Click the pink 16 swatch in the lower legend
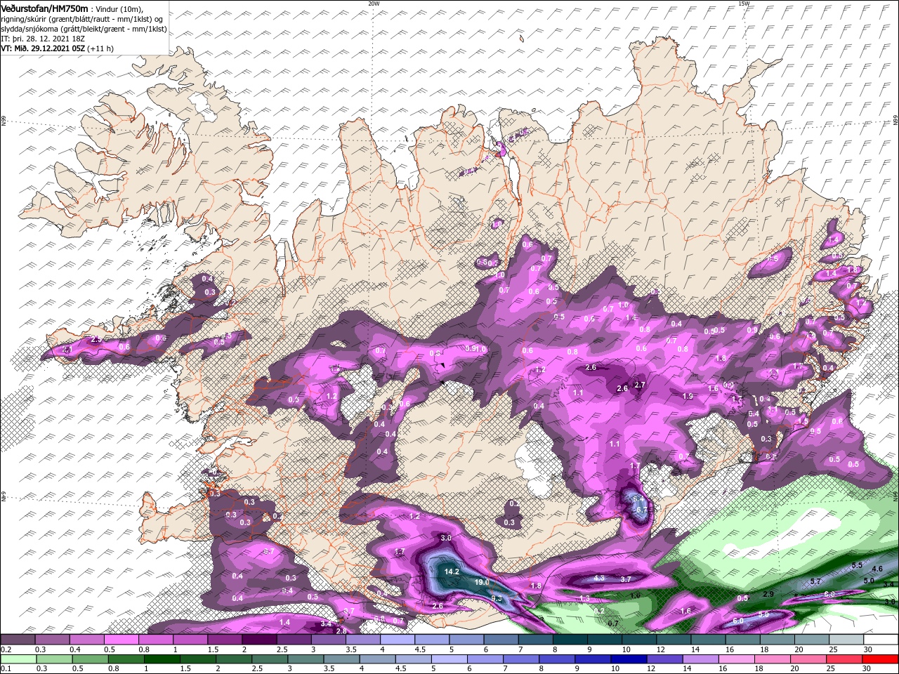The height and width of the screenshot is (674, 899). tap(737, 659)
